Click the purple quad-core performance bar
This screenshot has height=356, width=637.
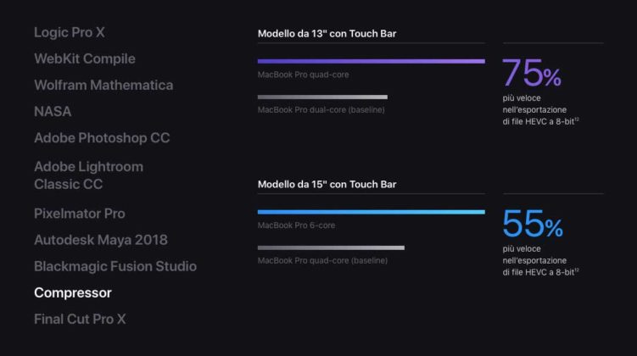(371, 61)
